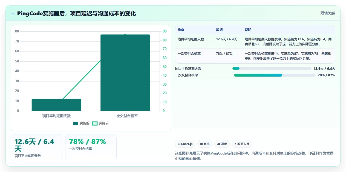Click the chart x-axis label 项目平均延期天数
This screenshot has width=346, height=172.
[56, 116]
